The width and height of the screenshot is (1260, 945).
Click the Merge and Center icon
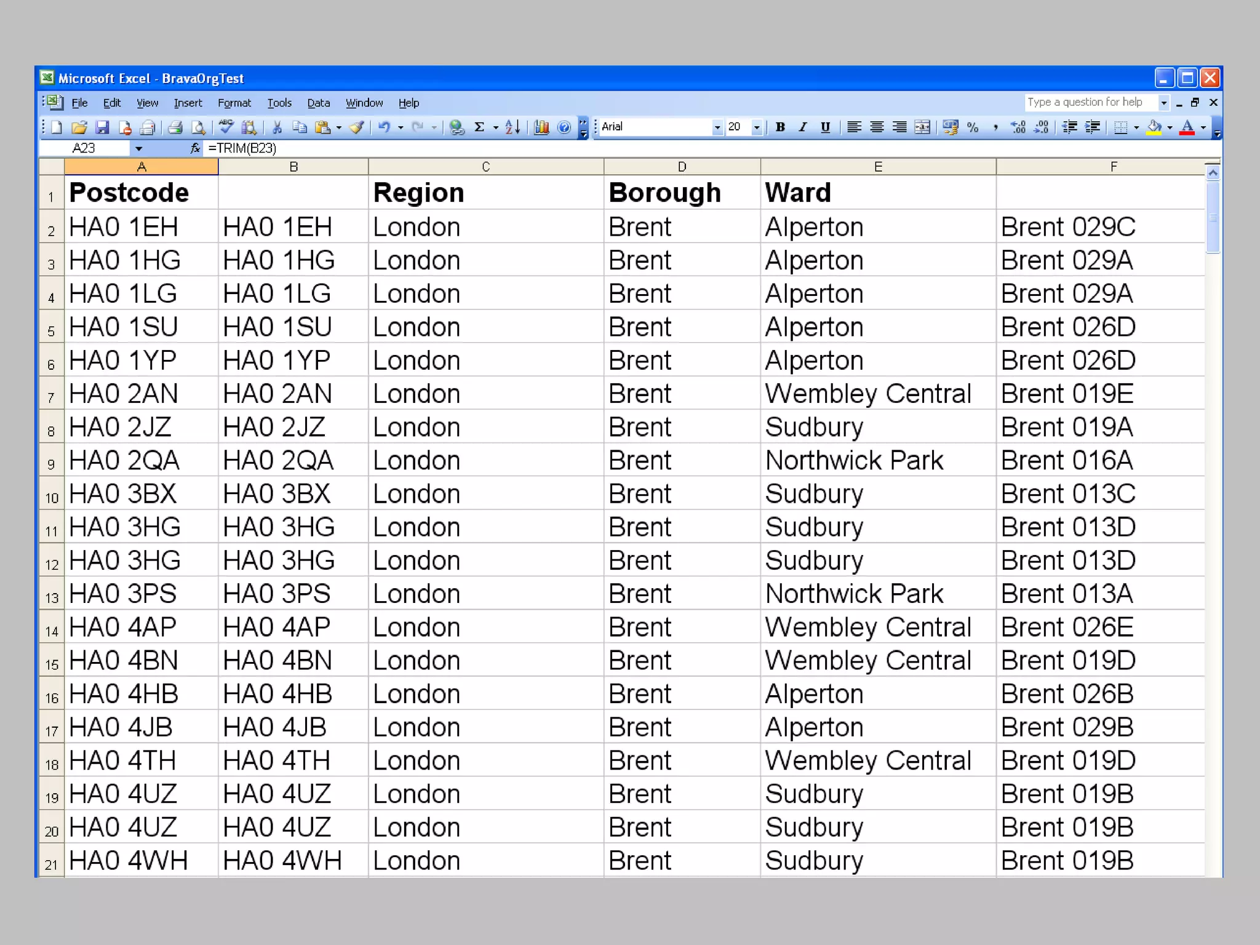(x=922, y=127)
